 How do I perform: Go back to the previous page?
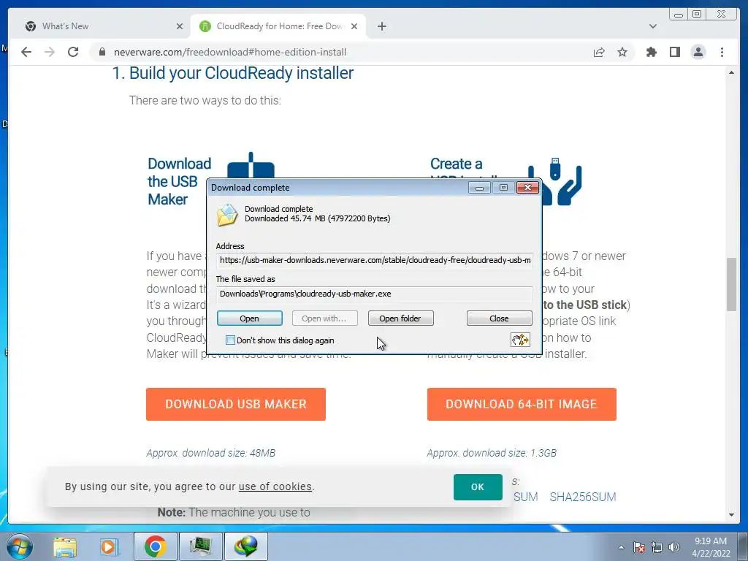tap(26, 52)
